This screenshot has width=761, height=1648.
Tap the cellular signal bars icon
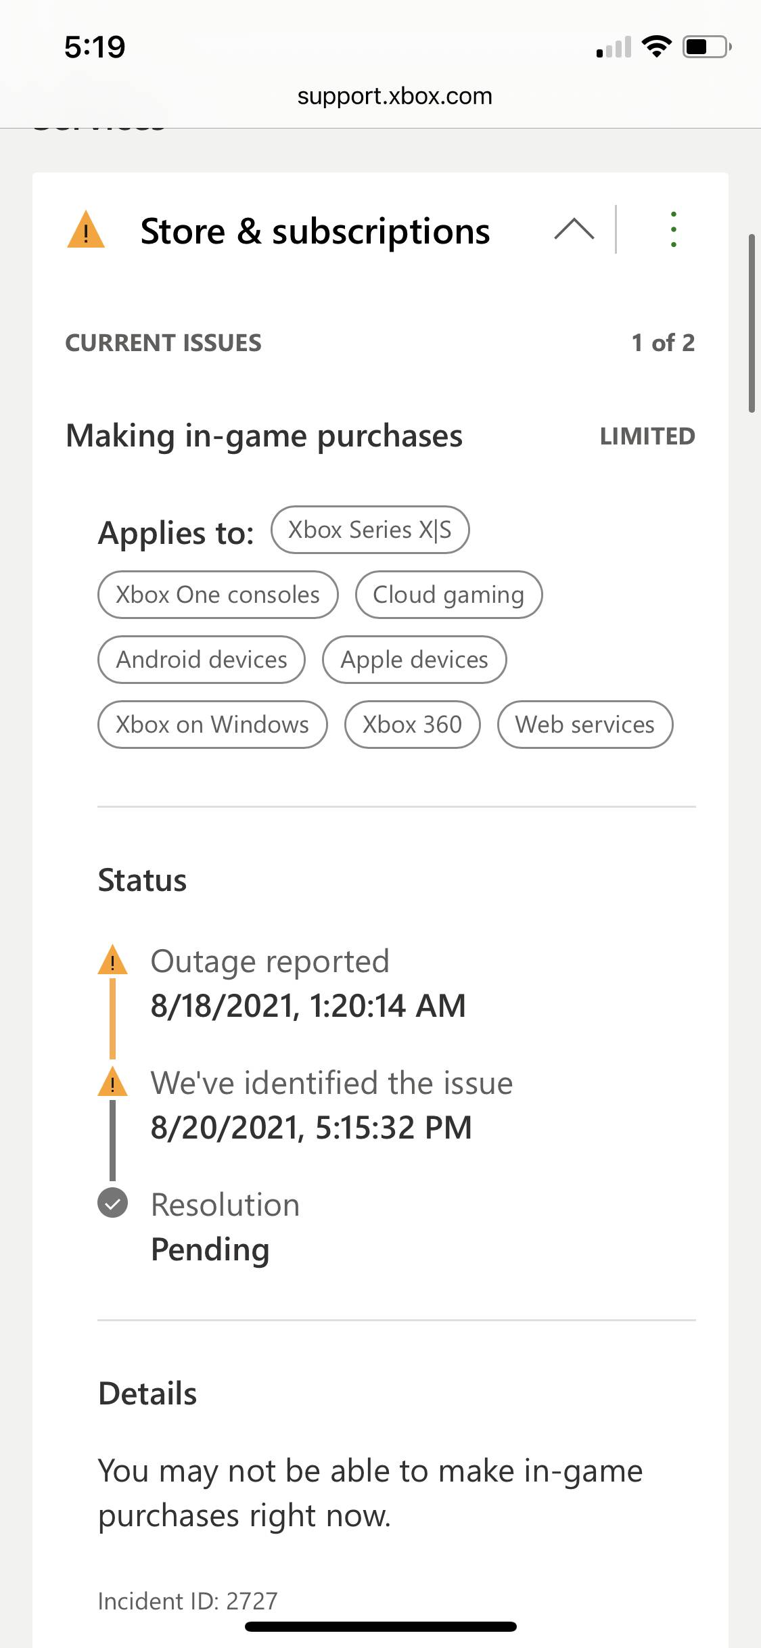click(614, 47)
